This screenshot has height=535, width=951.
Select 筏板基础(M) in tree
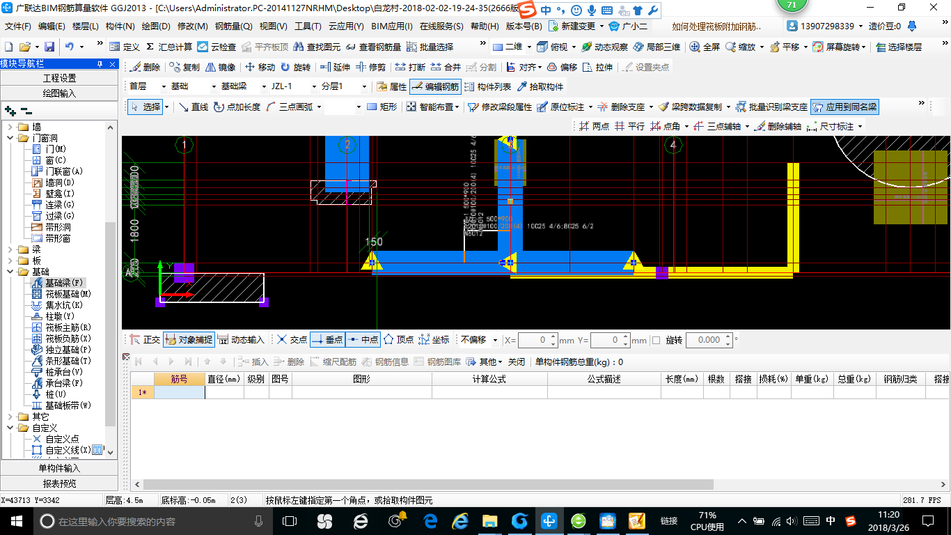68,294
